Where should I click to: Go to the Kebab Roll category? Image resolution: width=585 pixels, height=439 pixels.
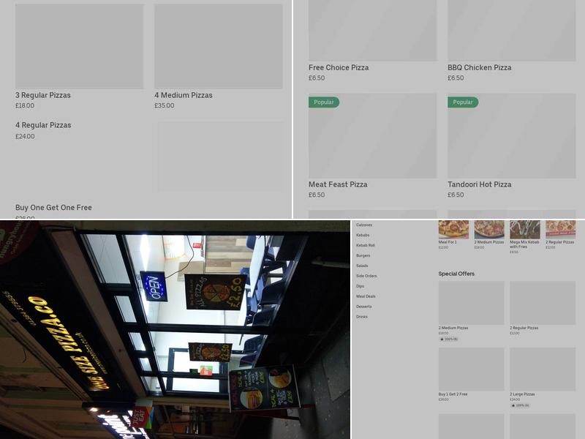(366, 246)
